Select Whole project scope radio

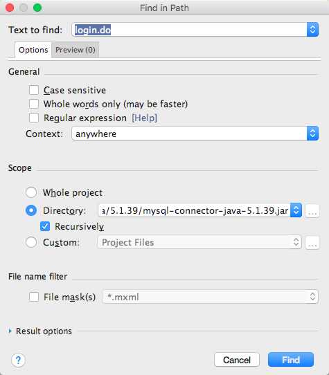pyautogui.click(x=31, y=192)
